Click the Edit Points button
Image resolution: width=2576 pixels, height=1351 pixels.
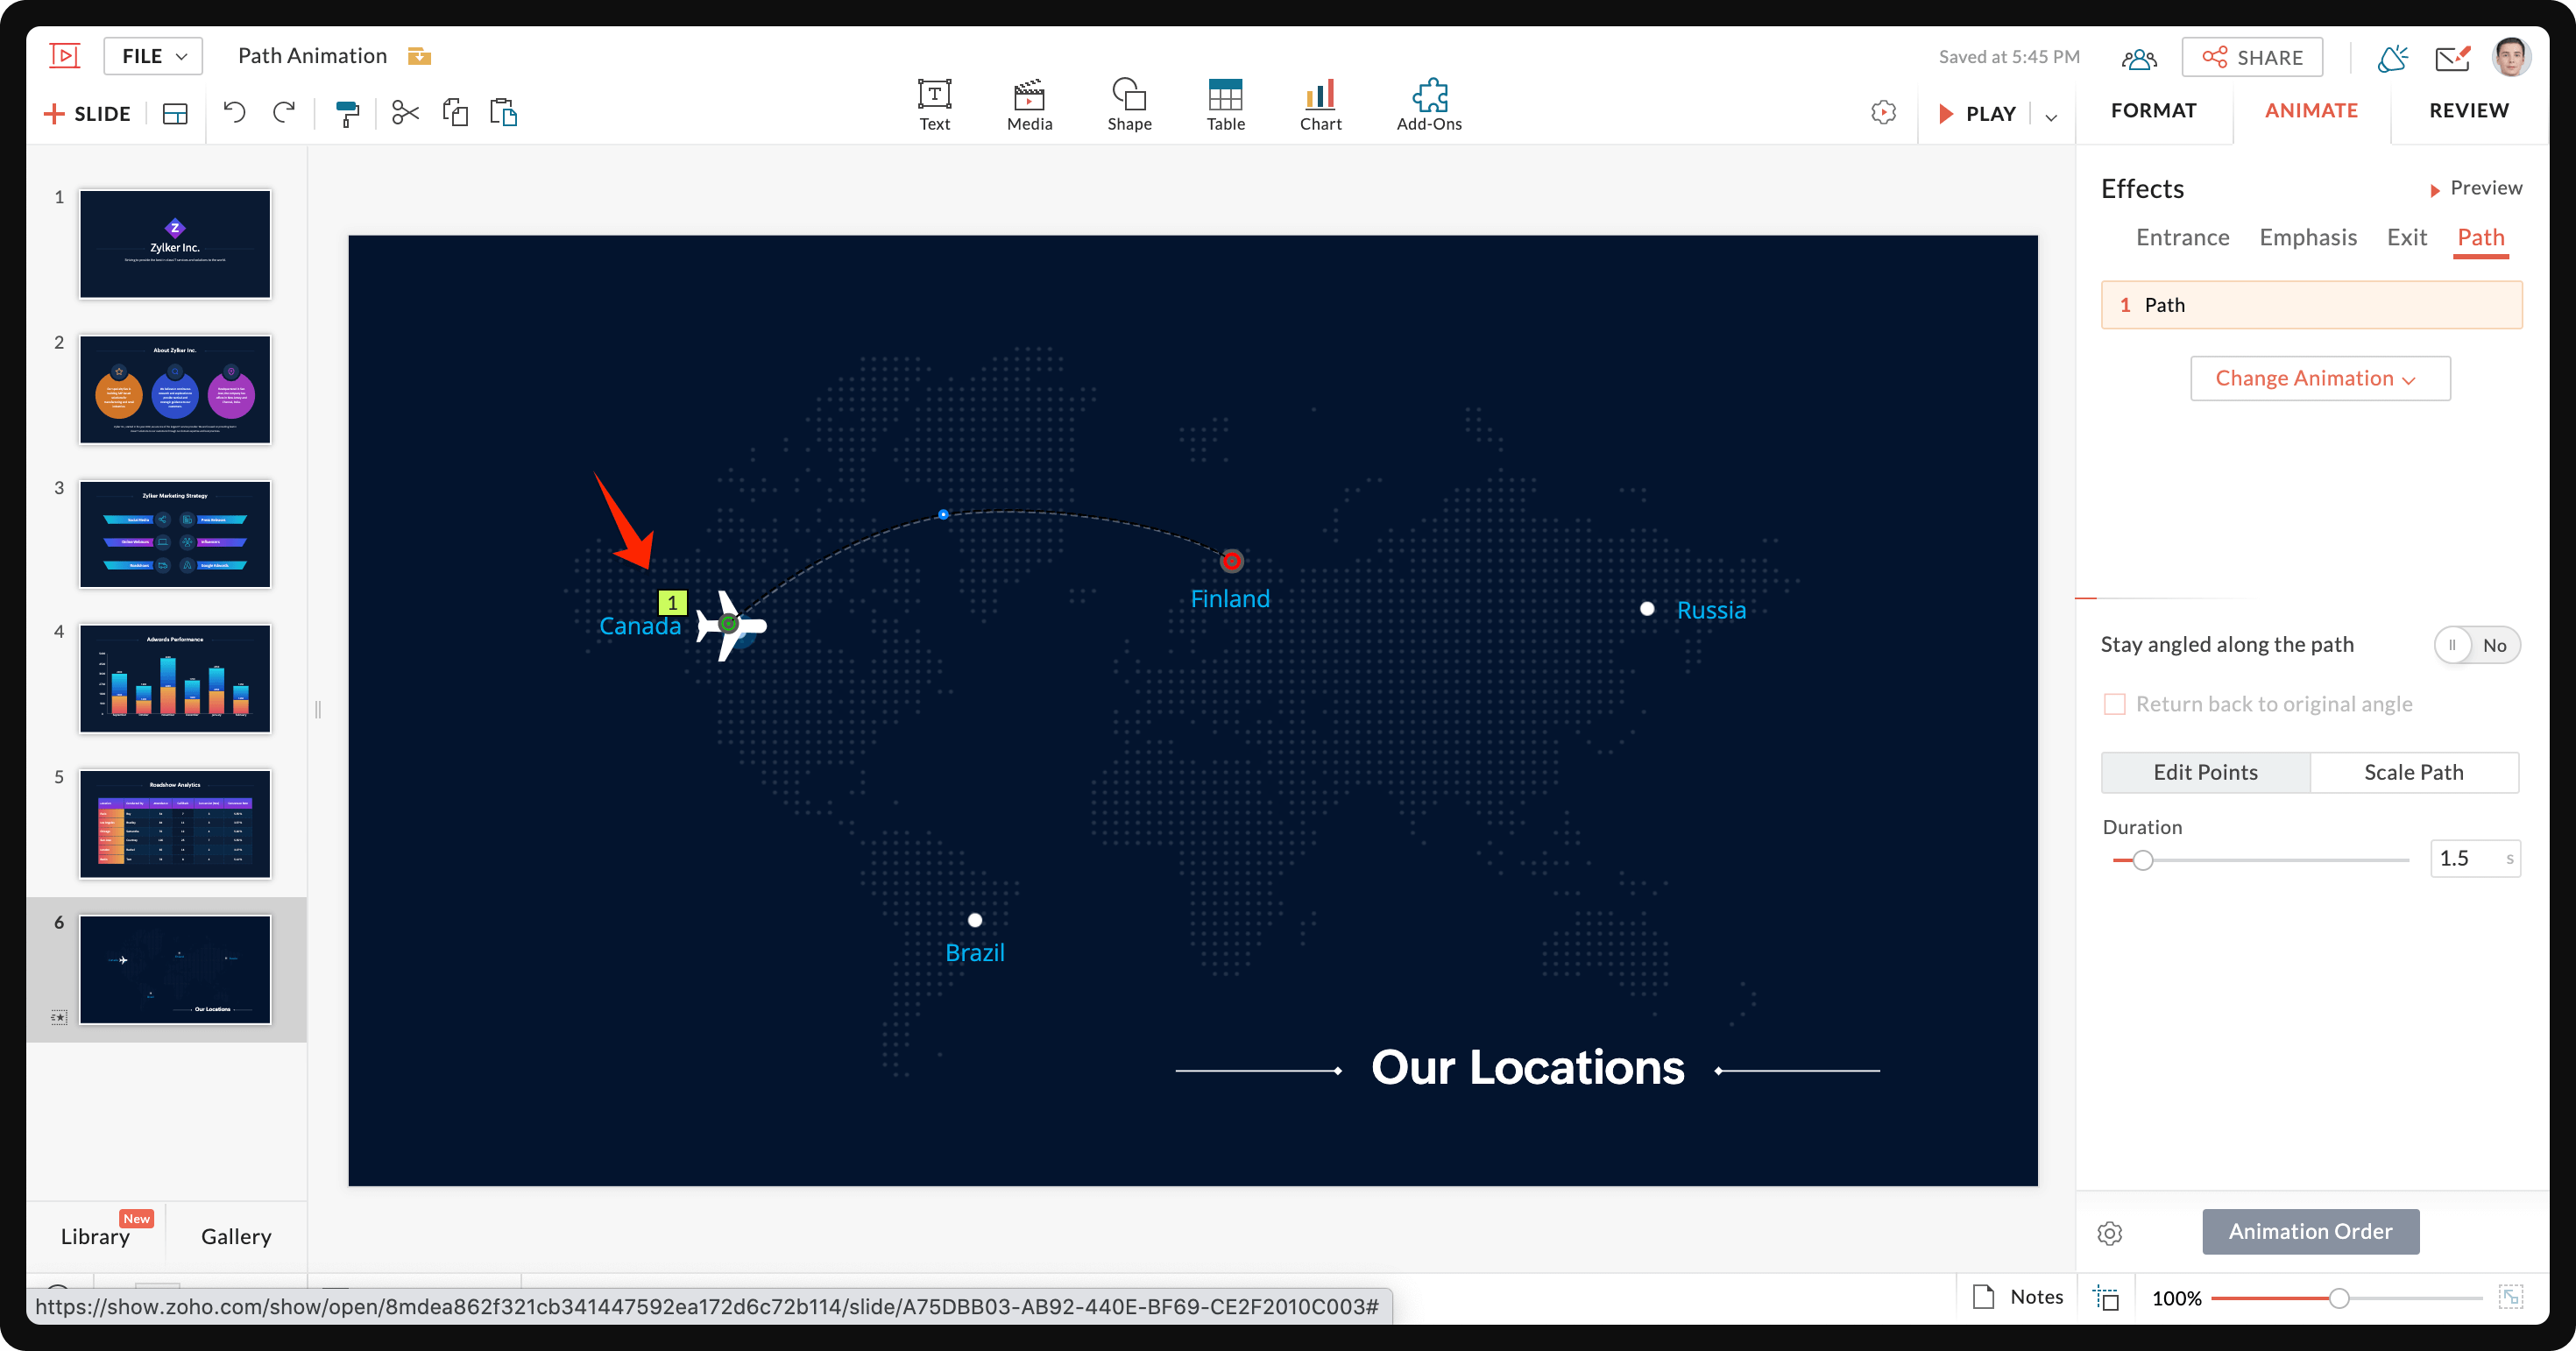(x=2204, y=770)
